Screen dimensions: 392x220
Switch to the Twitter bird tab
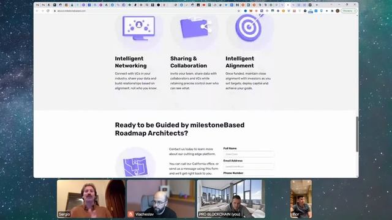(226, 5)
